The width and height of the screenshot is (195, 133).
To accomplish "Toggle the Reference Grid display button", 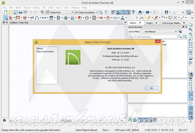I will point(191,108).
